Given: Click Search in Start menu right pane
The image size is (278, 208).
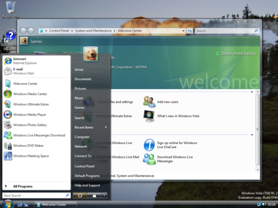Looking at the screenshot, I should [91, 118].
